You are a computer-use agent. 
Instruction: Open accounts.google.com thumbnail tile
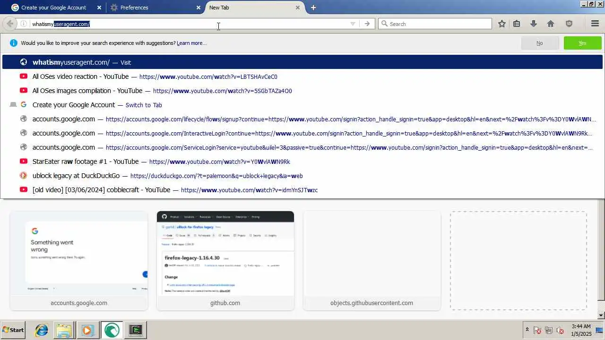click(x=79, y=261)
